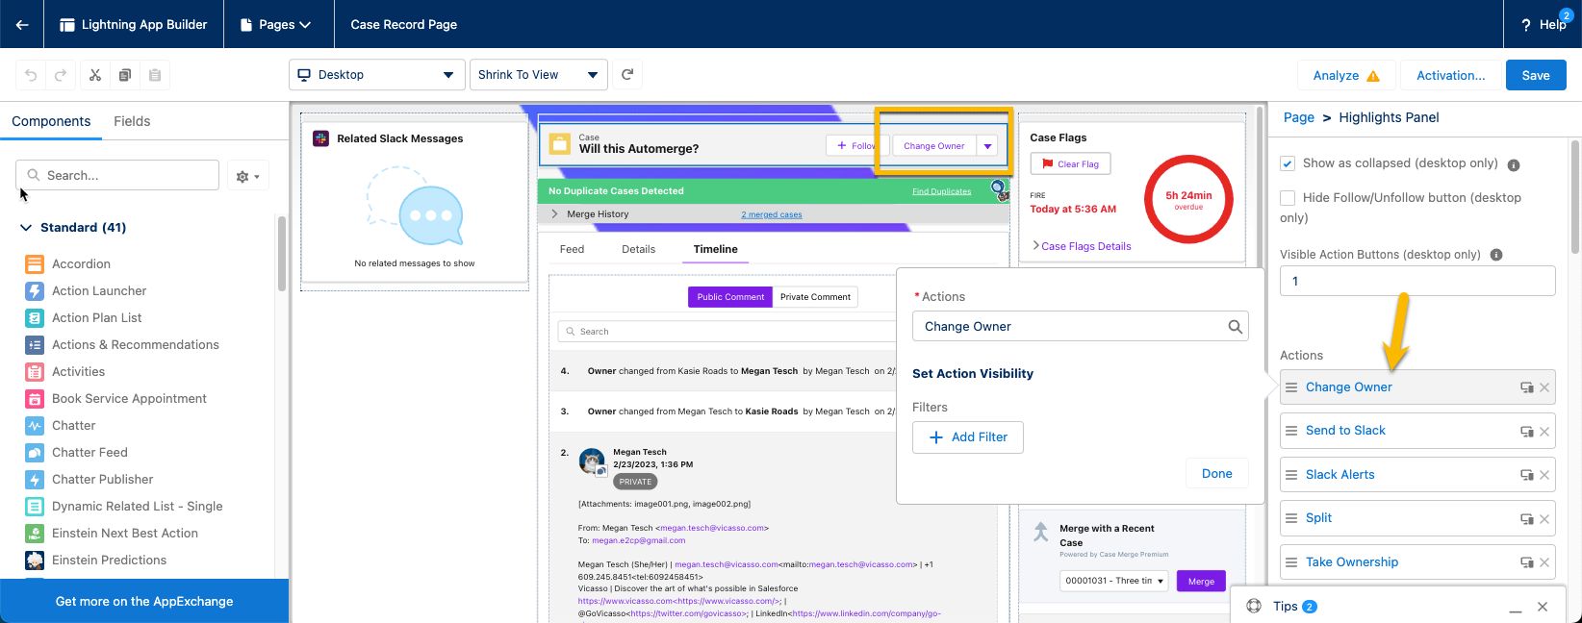Select the Chatter Publisher component
Image resolution: width=1582 pixels, height=623 pixels.
coord(102,479)
